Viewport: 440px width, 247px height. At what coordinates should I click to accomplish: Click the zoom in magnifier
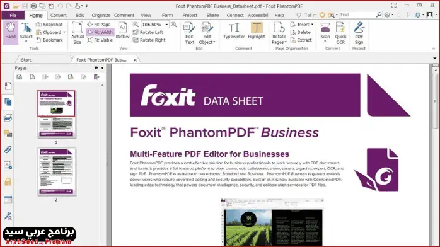coord(174,25)
